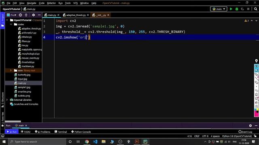Image resolution: width=259 pixels, height=145 pixels.
Task: Collapse all icon in Project panel header
Action: 26,15
